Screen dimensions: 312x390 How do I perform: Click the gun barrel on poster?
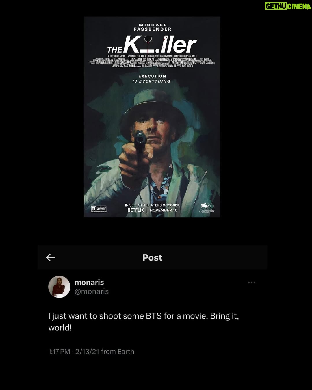pos(141,140)
